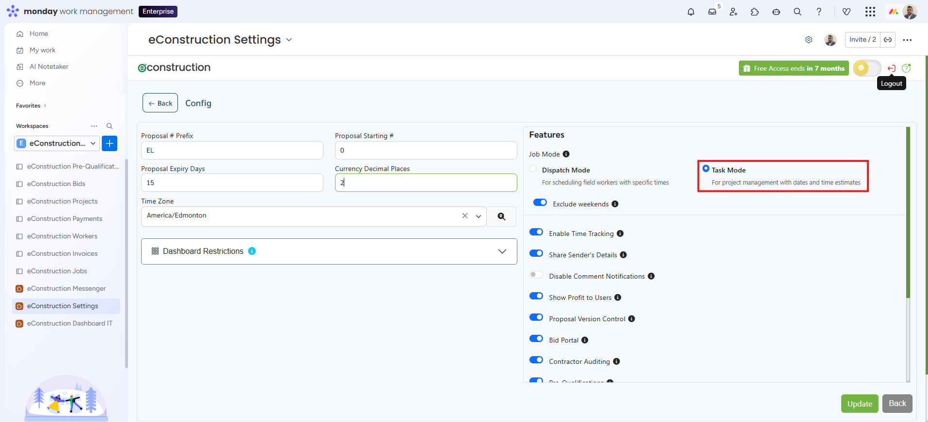Open the Time Zone dropdown arrow

[x=479, y=217]
